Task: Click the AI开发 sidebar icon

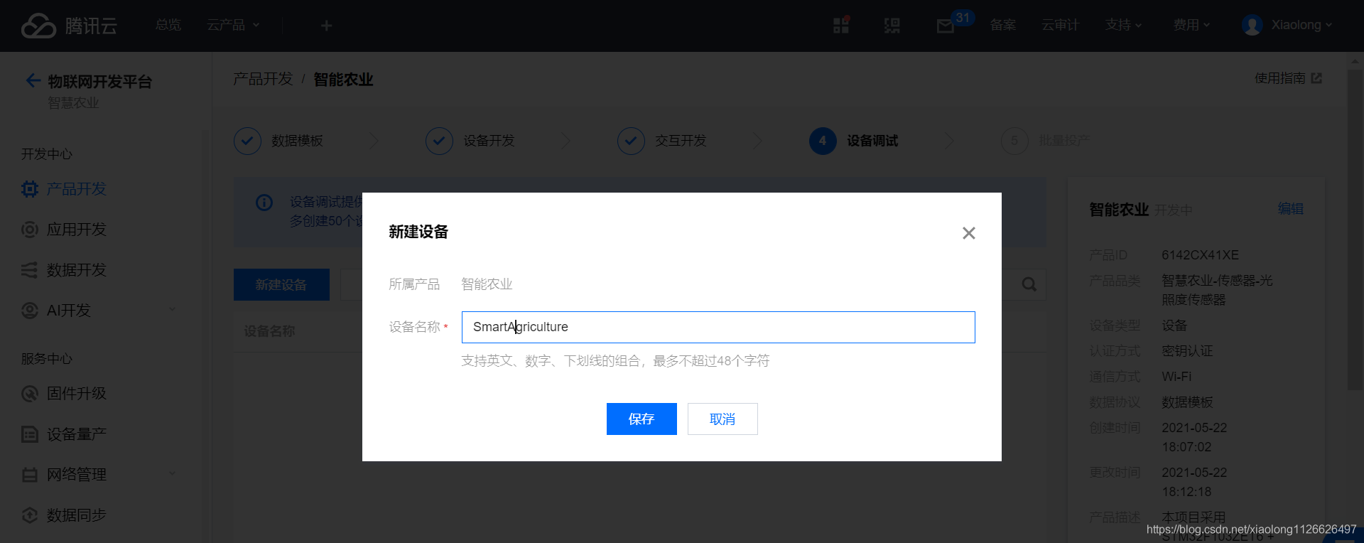Action: pos(30,311)
